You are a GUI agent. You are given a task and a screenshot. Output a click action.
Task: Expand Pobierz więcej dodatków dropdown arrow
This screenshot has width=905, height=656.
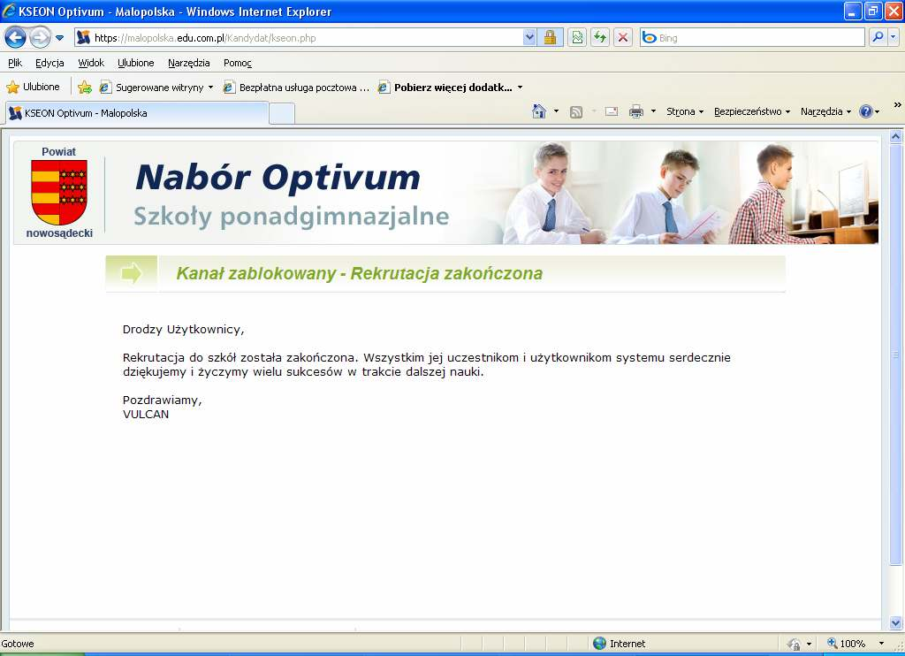[x=520, y=88]
